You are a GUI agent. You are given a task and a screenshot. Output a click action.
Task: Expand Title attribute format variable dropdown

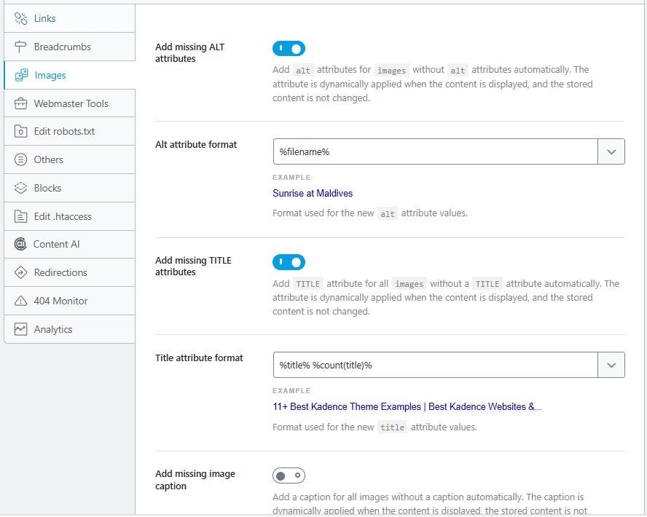(611, 365)
